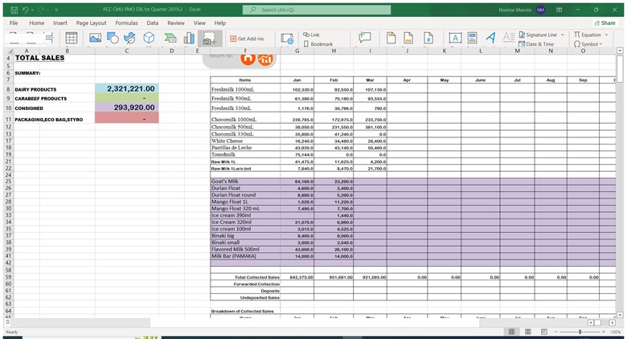The width and height of the screenshot is (627, 339).
Task: Click the zoom in plus button
Action: [604, 332]
